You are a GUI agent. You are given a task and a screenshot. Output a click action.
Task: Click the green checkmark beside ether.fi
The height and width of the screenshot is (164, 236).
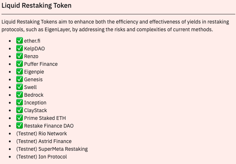pos(20,40)
